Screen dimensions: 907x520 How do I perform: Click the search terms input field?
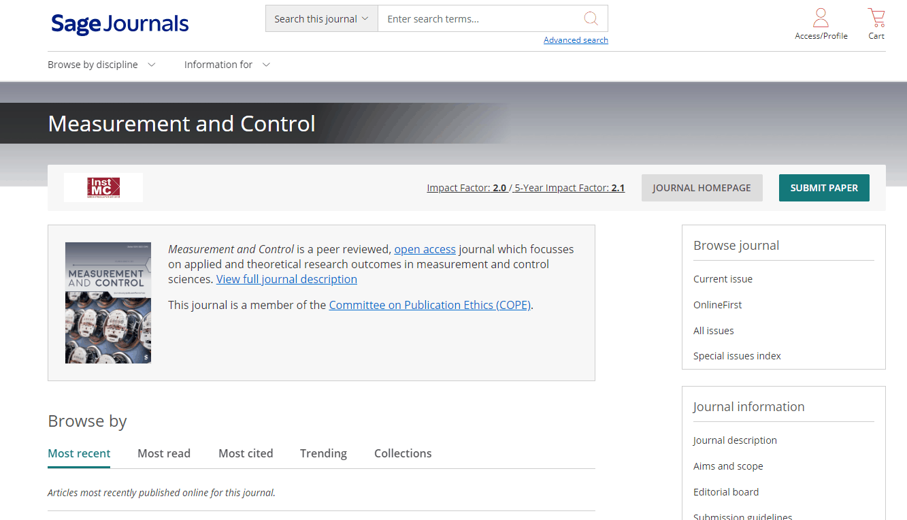(480, 19)
